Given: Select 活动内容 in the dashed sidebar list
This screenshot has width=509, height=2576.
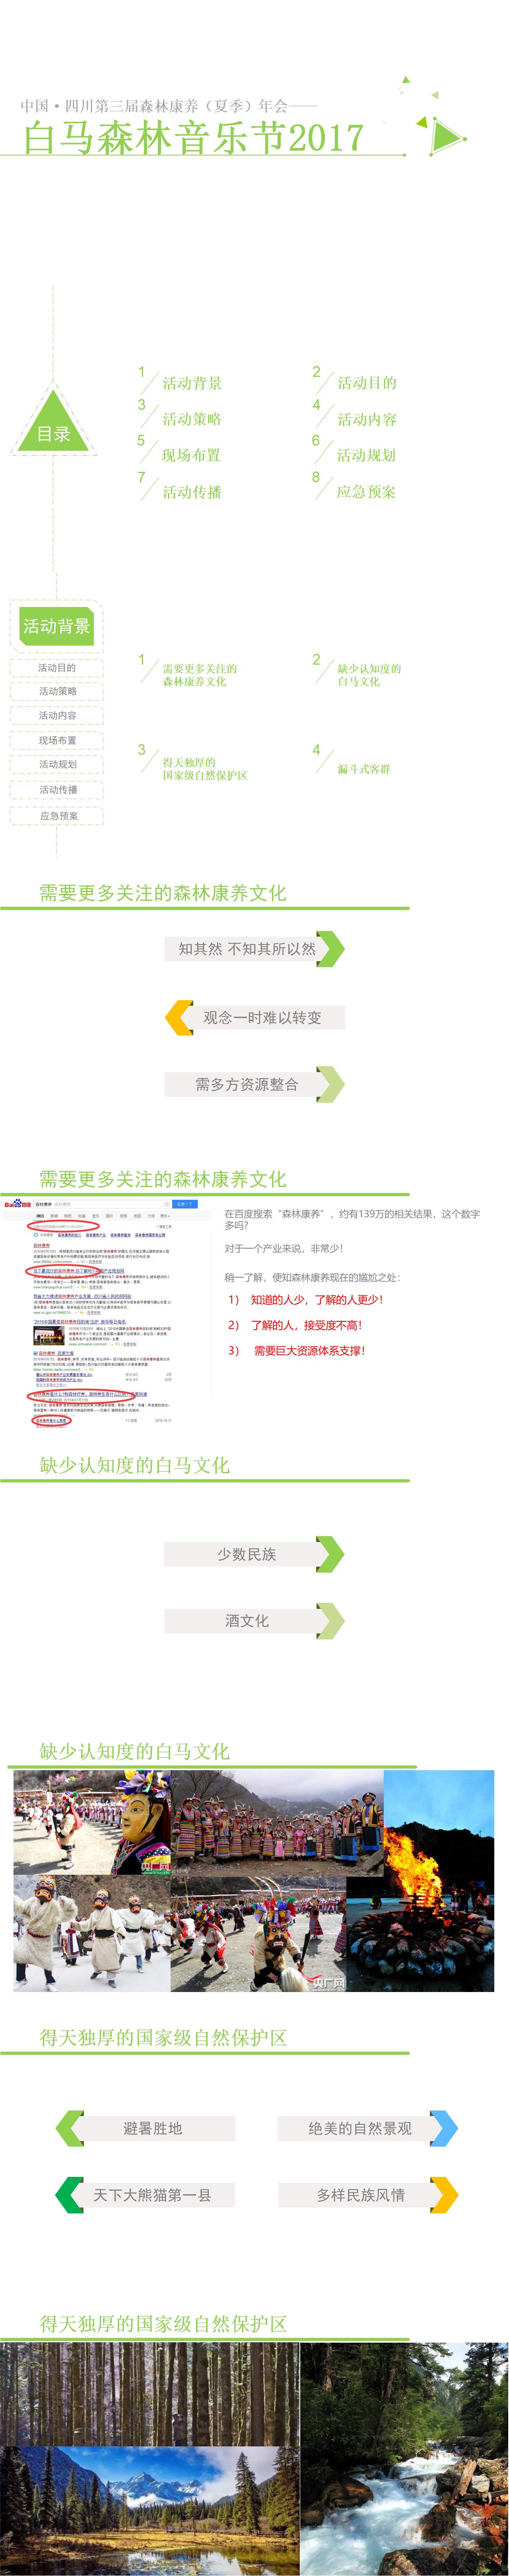Looking at the screenshot, I should click(57, 715).
